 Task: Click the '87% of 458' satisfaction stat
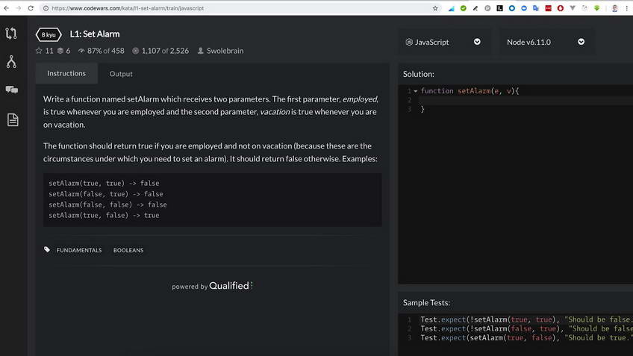[105, 51]
